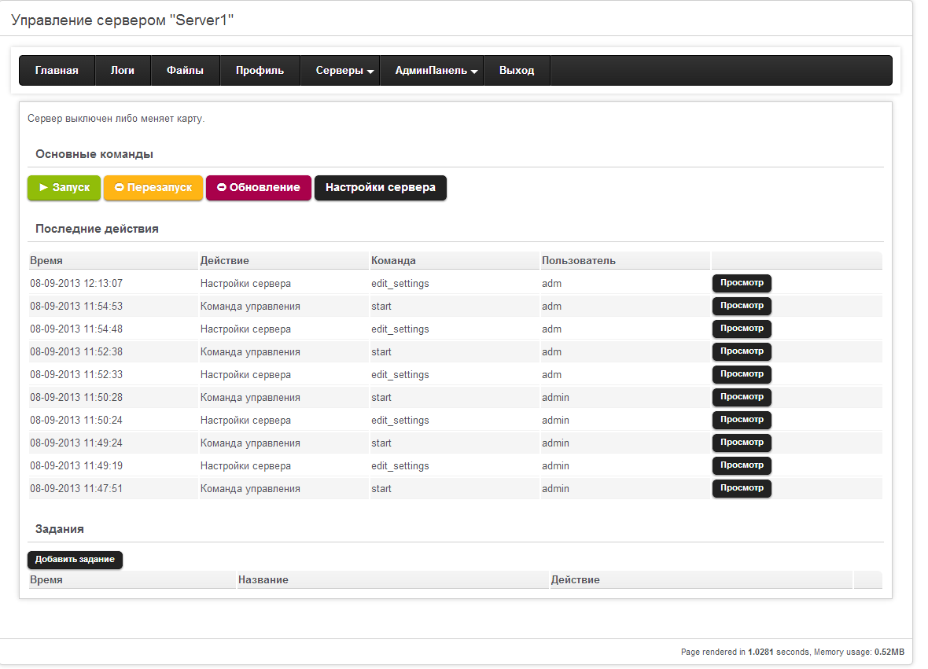Click Выход to log out
This screenshot has height=669, width=928.
[517, 71]
